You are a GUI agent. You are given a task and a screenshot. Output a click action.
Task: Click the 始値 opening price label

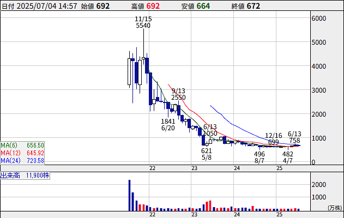(x=87, y=7)
